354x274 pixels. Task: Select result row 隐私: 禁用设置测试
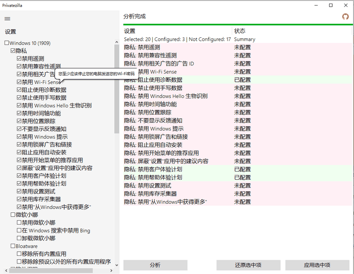coord(238,186)
